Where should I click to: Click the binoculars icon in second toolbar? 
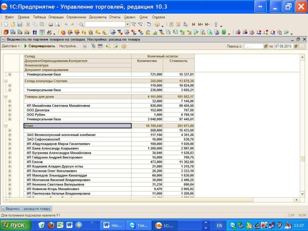(x=35, y=32)
